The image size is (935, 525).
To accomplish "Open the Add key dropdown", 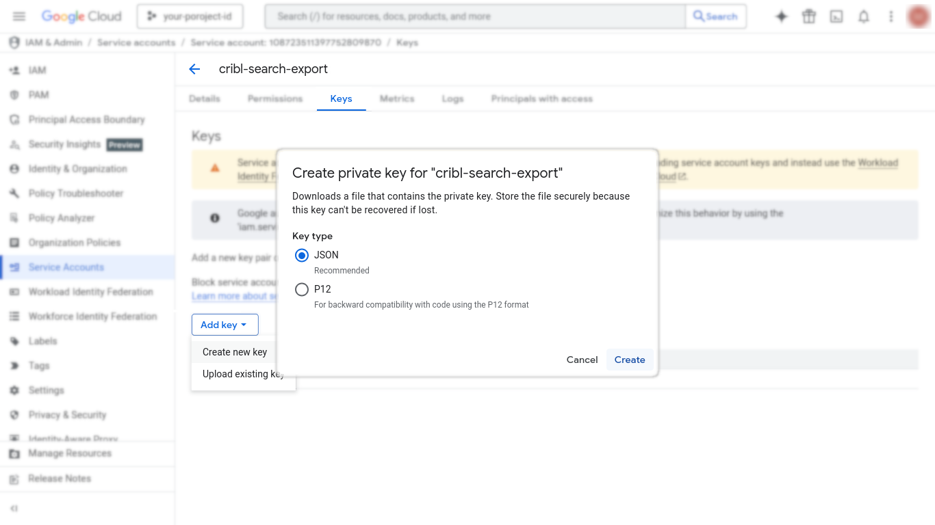I will (x=225, y=324).
